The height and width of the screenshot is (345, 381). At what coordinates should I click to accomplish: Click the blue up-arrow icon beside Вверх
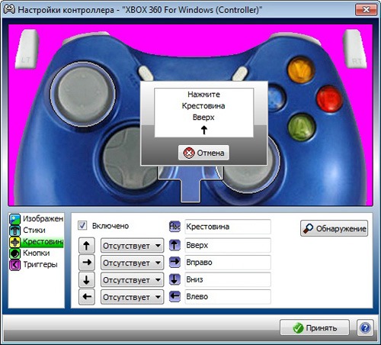(174, 245)
